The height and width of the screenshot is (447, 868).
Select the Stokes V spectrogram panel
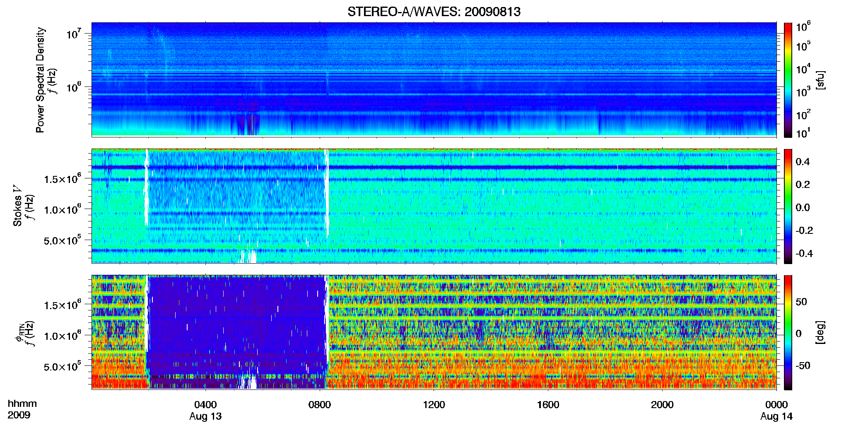coord(434,206)
